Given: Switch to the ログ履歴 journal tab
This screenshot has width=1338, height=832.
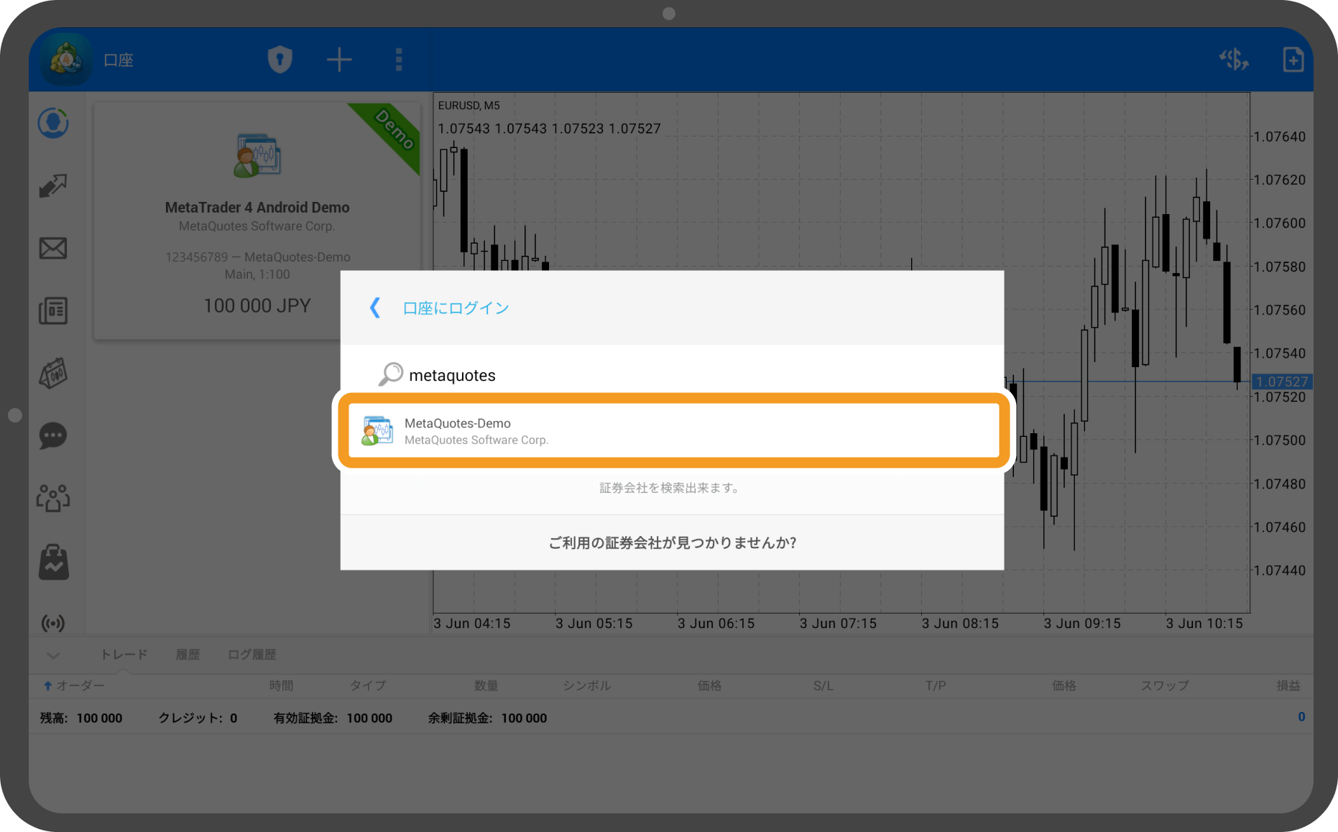Looking at the screenshot, I should click(x=252, y=655).
